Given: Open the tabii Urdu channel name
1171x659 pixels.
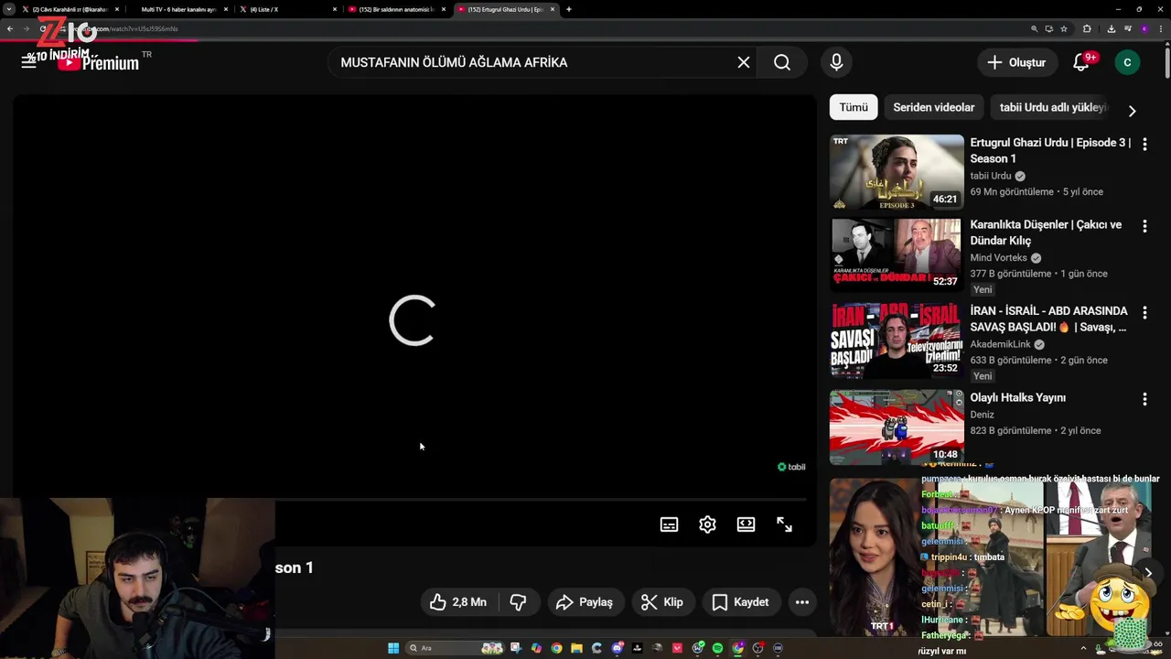Looking at the screenshot, I should [x=991, y=176].
